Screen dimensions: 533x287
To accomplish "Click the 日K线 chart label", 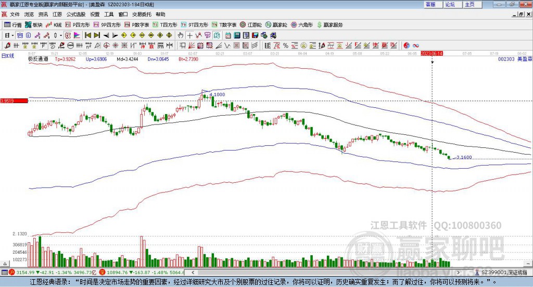I will [8, 56].
